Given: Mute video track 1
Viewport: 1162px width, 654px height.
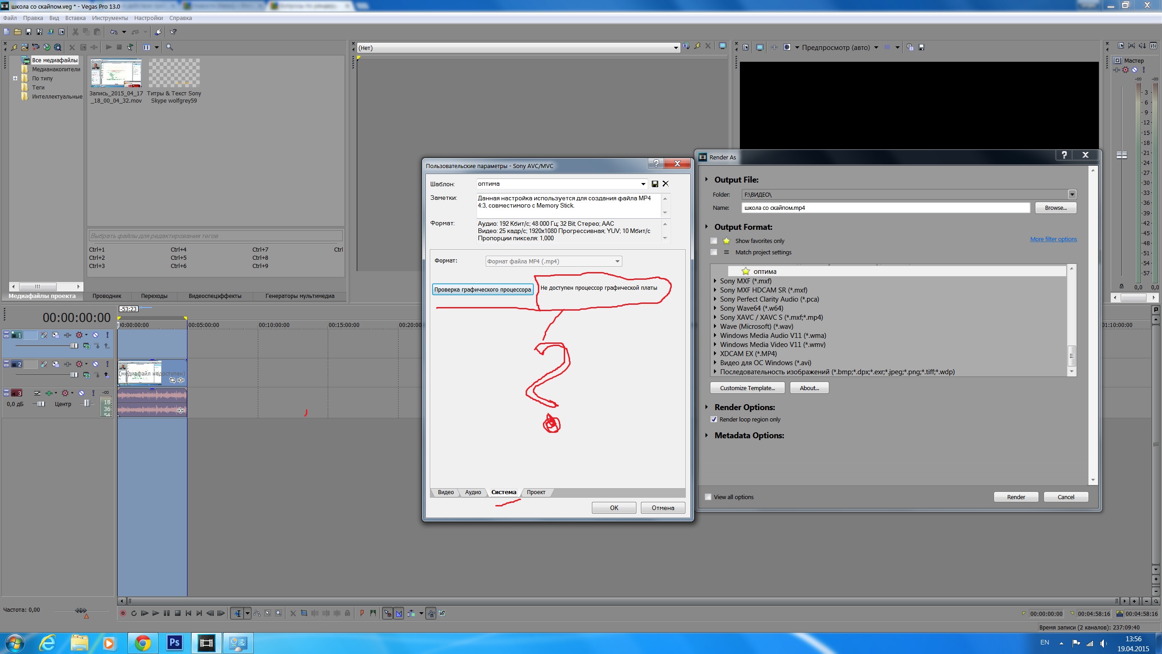Looking at the screenshot, I should pyautogui.click(x=96, y=335).
